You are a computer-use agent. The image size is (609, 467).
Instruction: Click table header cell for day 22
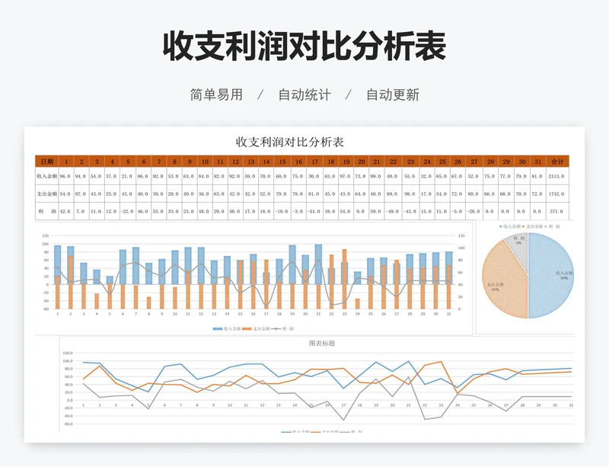tap(393, 162)
